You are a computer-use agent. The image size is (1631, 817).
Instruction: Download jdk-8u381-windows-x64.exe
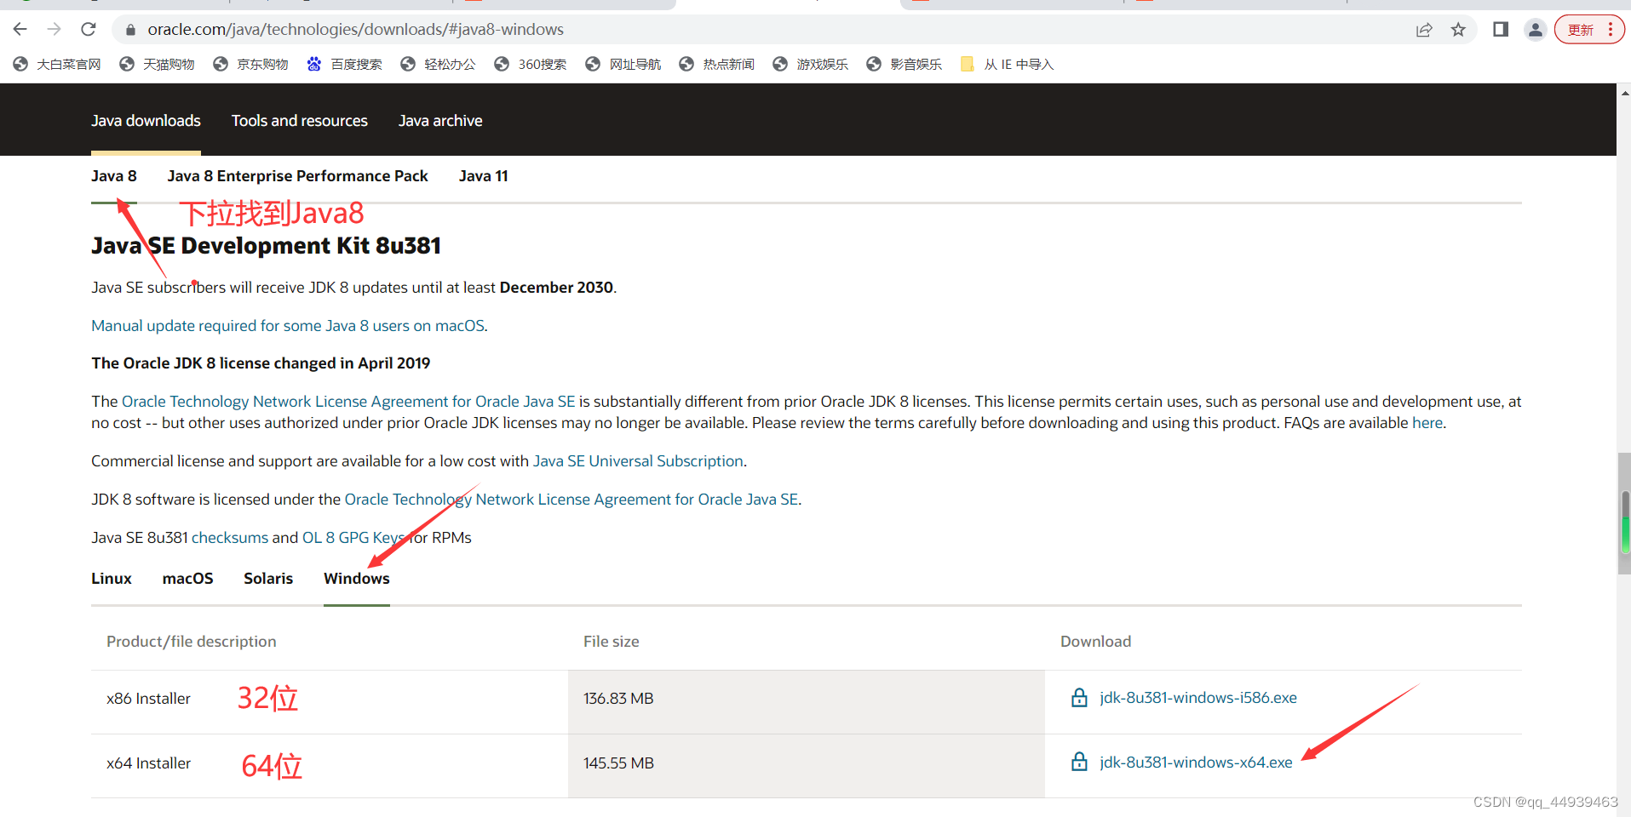click(1196, 763)
